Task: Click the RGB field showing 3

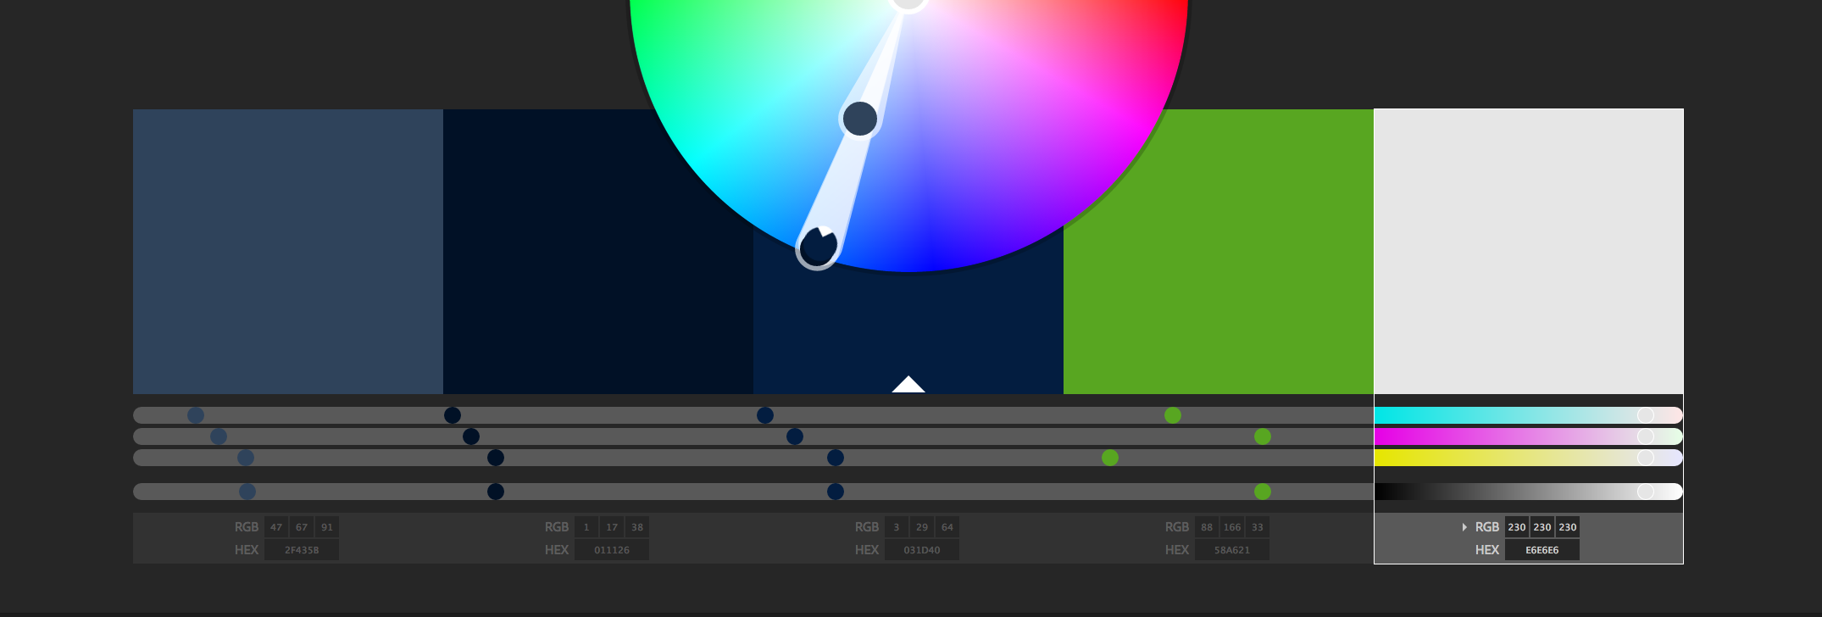Action: point(897,527)
